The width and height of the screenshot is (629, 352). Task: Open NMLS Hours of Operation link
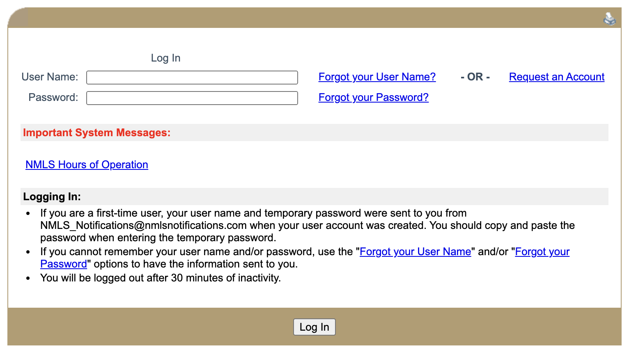(87, 165)
